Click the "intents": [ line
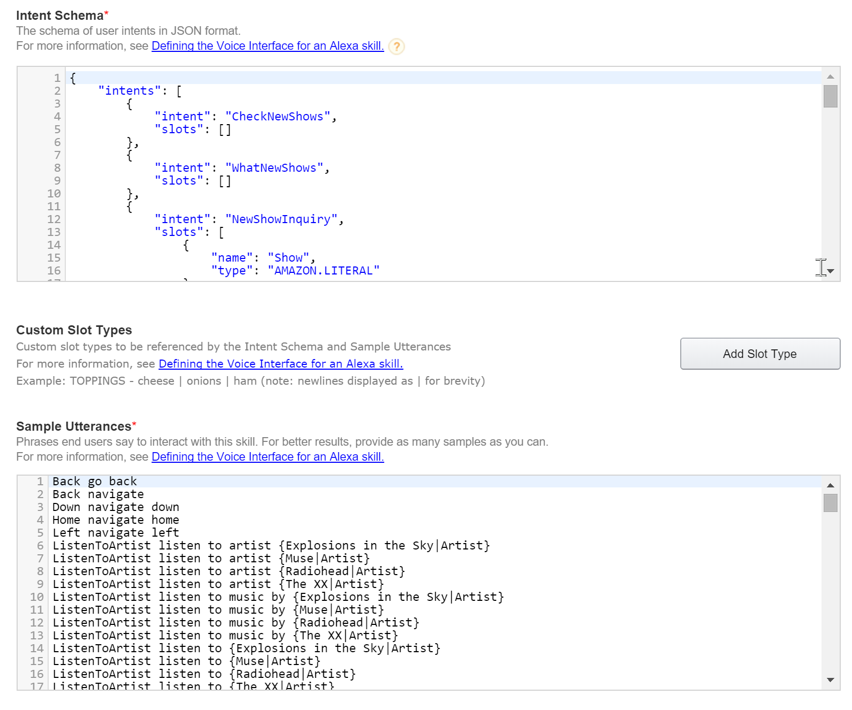Viewport: 852px width, 710px height. (x=140, y=91)
